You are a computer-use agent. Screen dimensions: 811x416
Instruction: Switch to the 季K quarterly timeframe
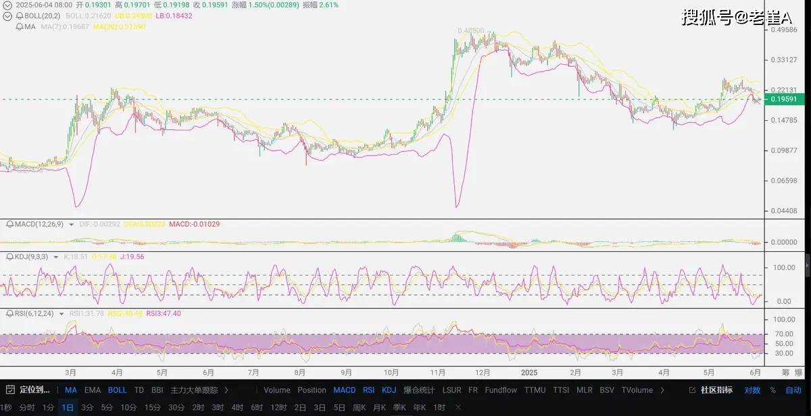pos(399,407)
